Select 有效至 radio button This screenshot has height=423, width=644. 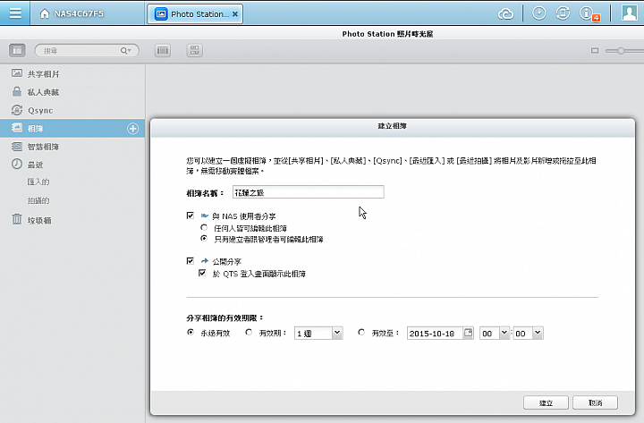pos(361,333)
